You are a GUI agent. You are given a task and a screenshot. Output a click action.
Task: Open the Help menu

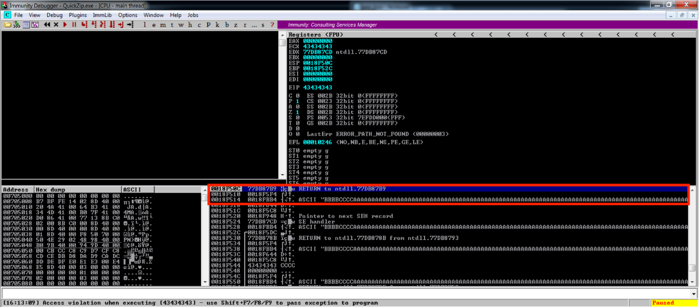pyautogui.click(x=175, y=15)
